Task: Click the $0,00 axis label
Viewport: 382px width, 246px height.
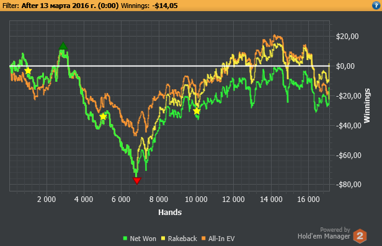Action: 345,66
